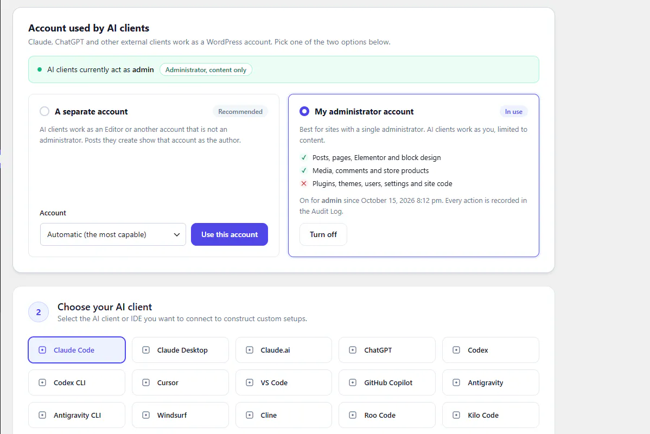The height and width of the screenshot is (434, 650).
Task: Click 'Use this account' button
Action: [230, 234]
